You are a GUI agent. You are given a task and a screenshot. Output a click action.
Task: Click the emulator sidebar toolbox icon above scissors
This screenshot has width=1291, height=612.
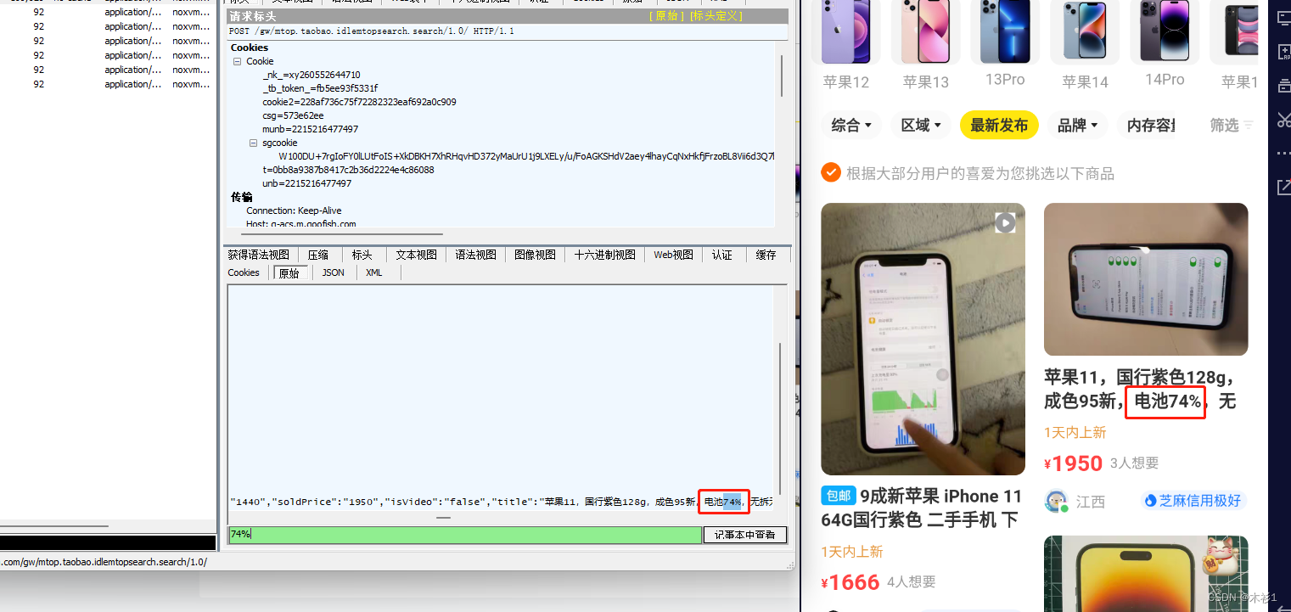click(x=1283, y=85)
